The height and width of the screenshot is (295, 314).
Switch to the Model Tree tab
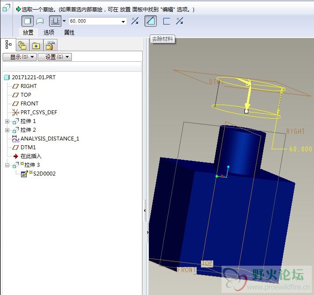[8, 45]
